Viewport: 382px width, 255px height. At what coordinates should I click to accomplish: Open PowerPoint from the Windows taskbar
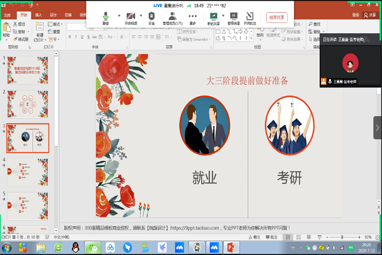[x=230, y=247]
